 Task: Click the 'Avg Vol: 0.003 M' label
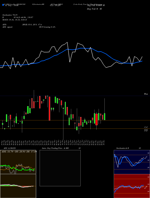coord(96,5)
